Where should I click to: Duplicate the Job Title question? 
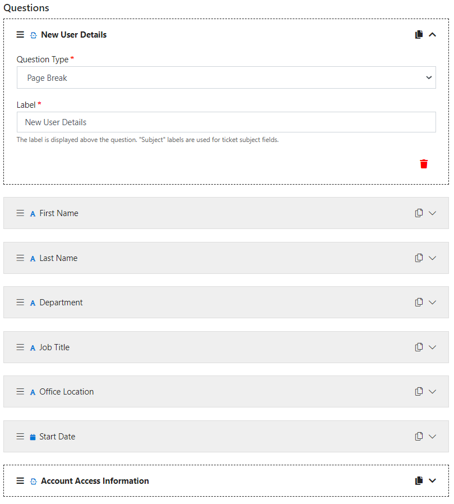(x=419, y=347)
